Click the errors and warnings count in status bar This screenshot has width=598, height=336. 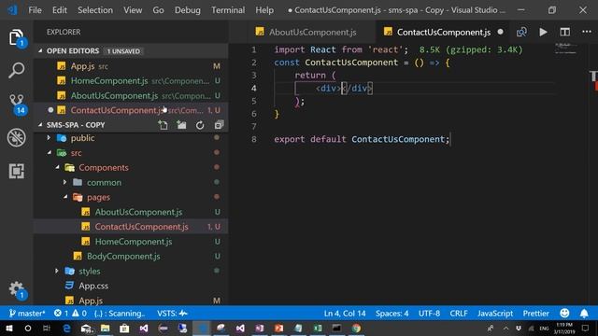(70, 314)
